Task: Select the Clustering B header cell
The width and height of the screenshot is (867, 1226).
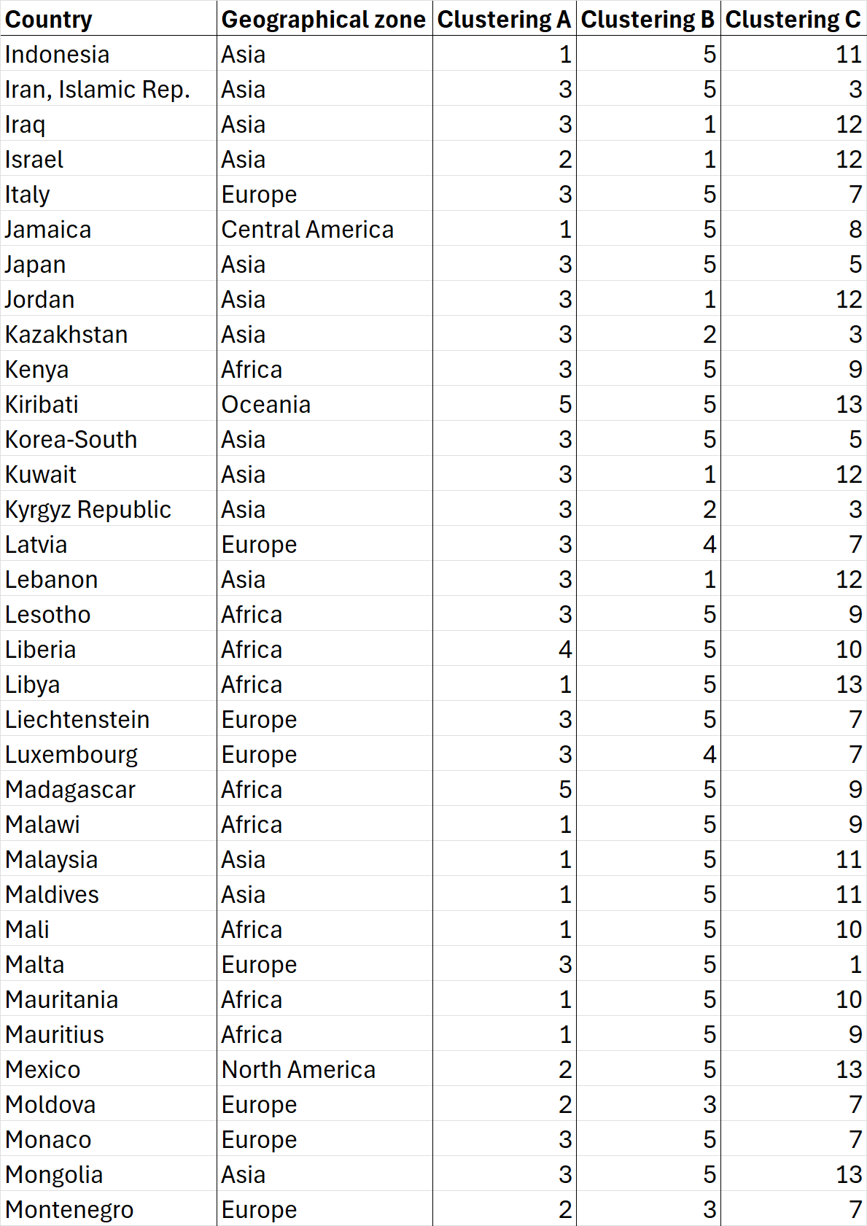Action: point(648,20)
